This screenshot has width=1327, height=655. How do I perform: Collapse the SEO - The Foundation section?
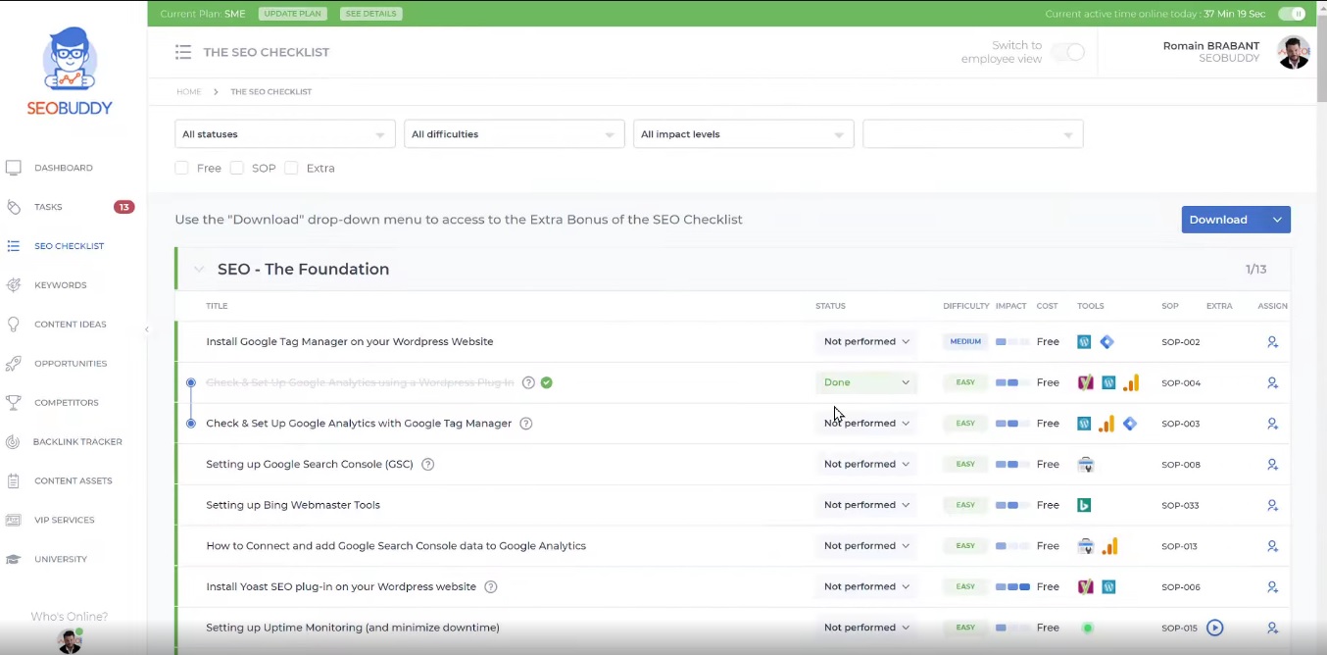199,269
